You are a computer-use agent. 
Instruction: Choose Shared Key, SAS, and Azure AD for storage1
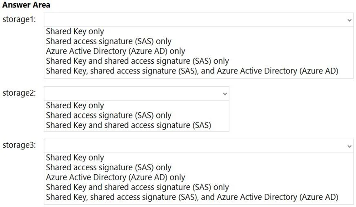[192, 71]
